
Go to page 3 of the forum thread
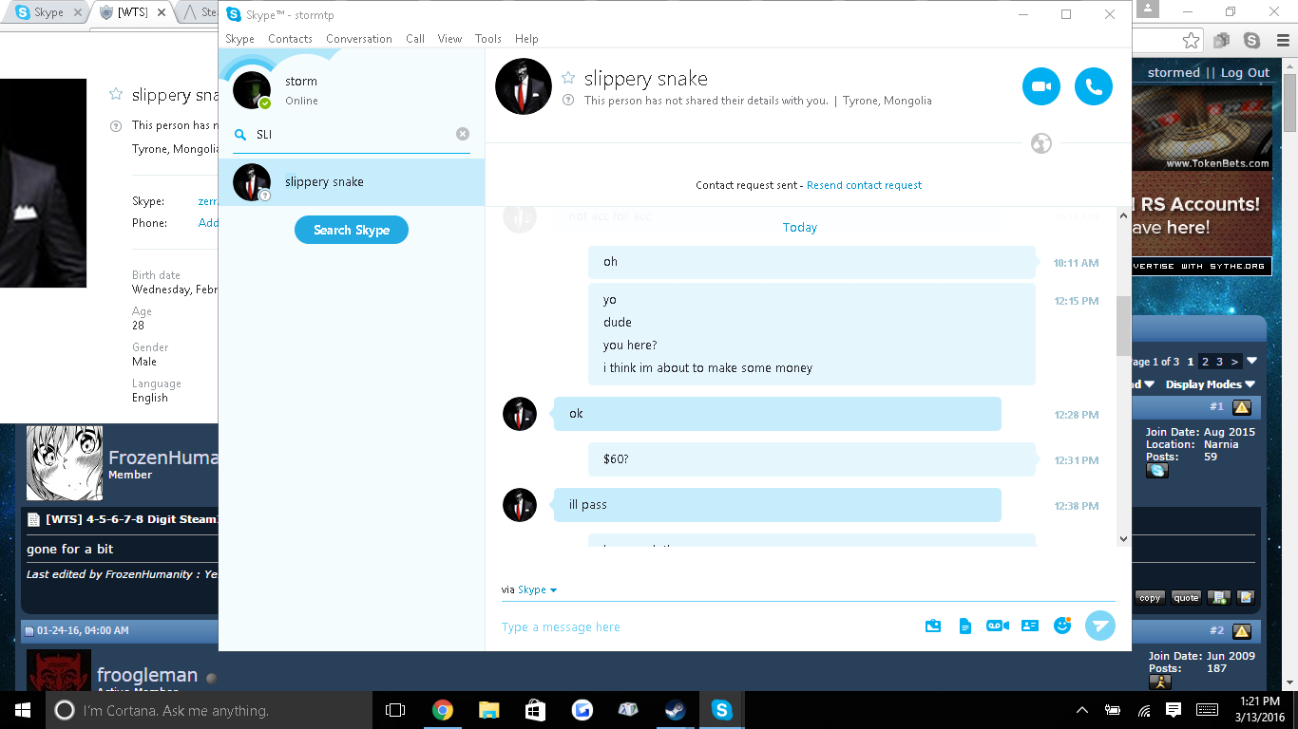1220,362
